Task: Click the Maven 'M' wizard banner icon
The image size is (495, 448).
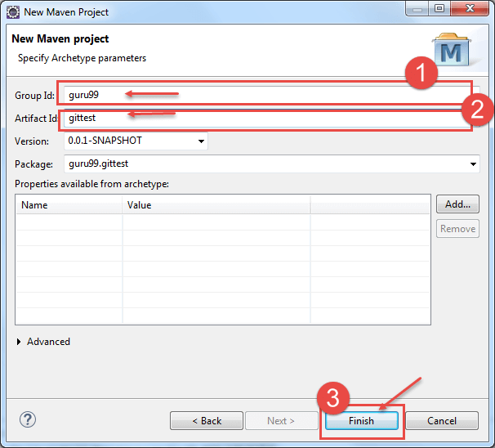Action: 452,51
